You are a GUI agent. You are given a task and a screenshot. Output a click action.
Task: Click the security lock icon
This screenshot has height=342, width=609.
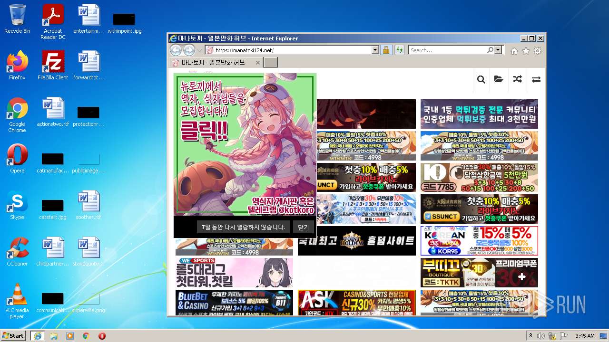386,50
